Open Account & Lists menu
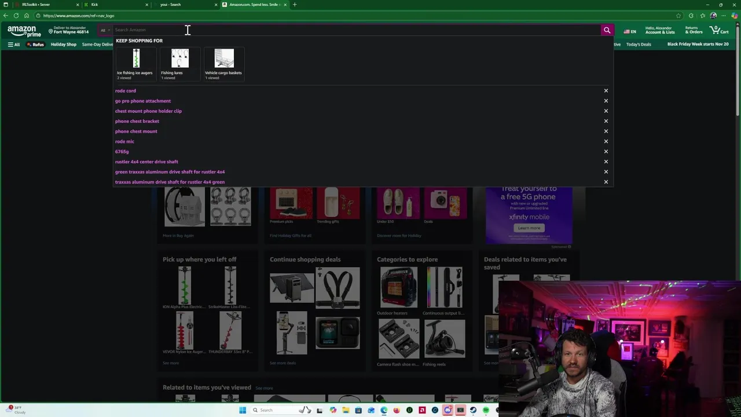 click(x=660, y=30)
